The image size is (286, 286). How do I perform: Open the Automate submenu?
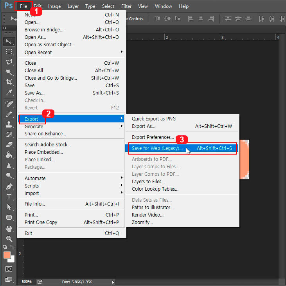(71, 178)
